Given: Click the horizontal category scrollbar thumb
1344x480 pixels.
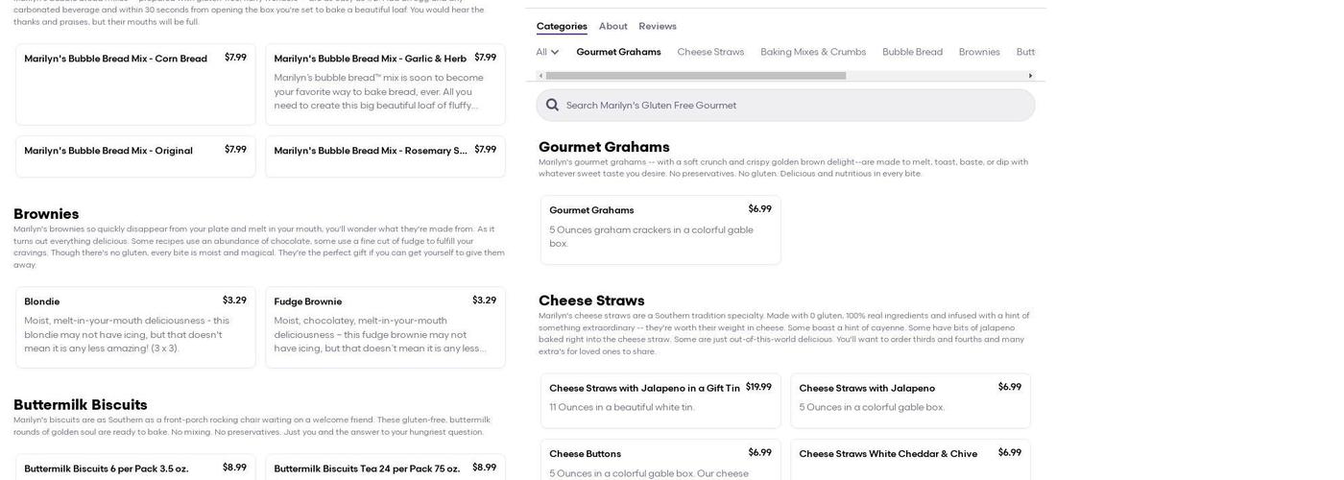Looking at the screenshot, I should (x=696, y=76).
